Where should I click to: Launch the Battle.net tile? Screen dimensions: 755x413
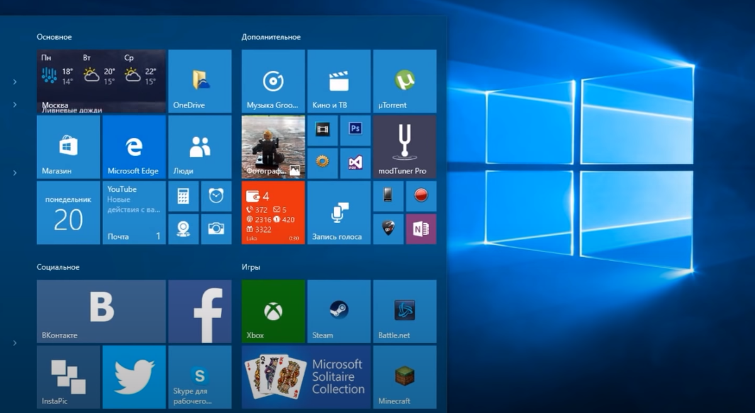pyautogui.click(x=405, y=311)
